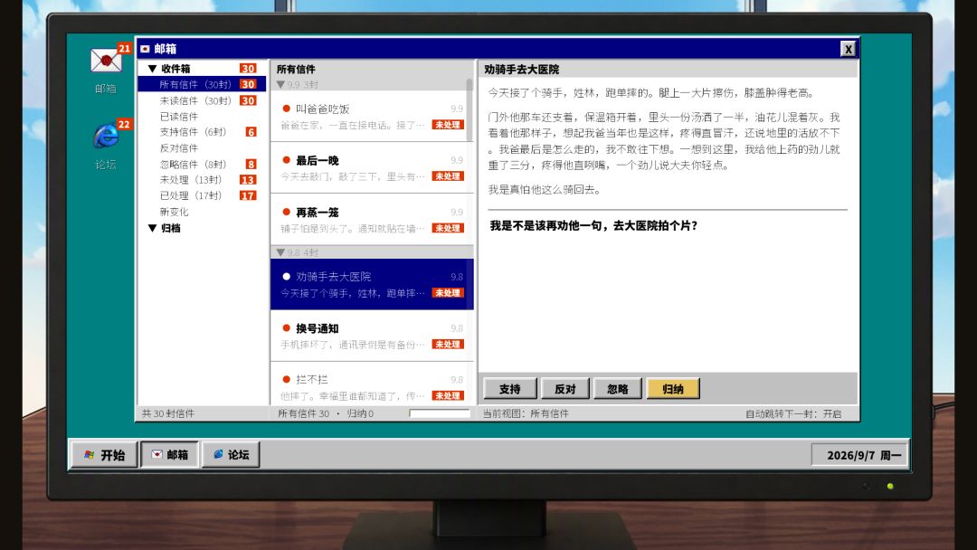Click the red 22 badge on 论坛 icon
The height and width of the screenshot is (550, 977).
[124, 124]
